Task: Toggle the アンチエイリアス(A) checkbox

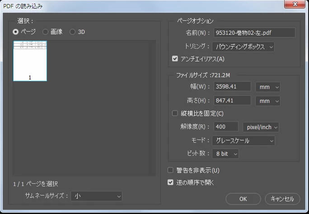Action: pos(175,59)
